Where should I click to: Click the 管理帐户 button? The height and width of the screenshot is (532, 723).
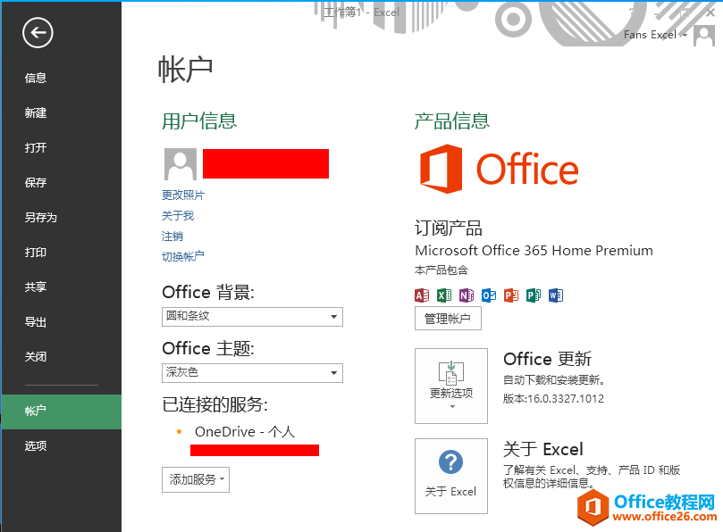coord(448,319)
